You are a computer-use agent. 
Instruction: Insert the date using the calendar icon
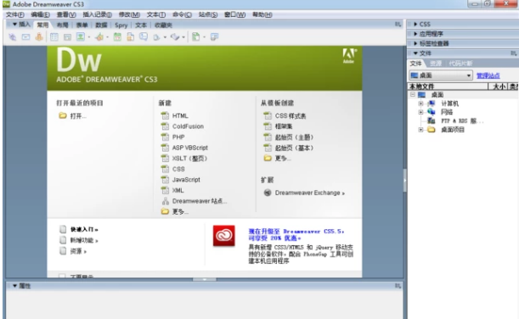[117, 37]
